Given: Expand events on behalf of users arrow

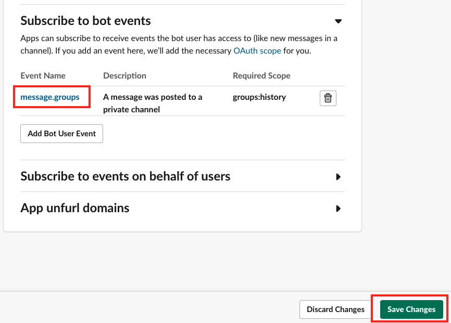Looking at the screenshot, I should 339,177.
